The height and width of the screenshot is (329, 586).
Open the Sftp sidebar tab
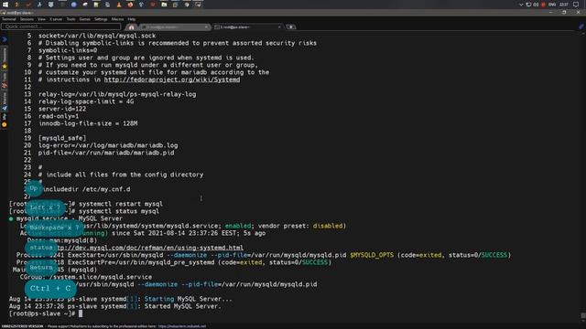[5, 120]
